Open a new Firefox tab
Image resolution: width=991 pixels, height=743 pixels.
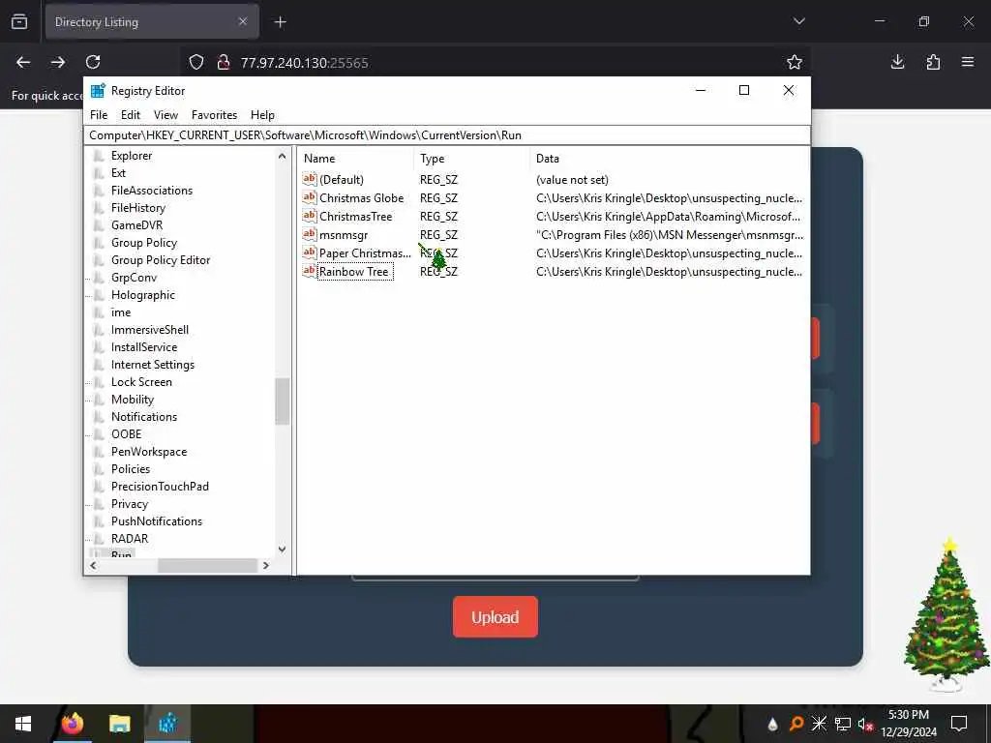pos(280,22)
